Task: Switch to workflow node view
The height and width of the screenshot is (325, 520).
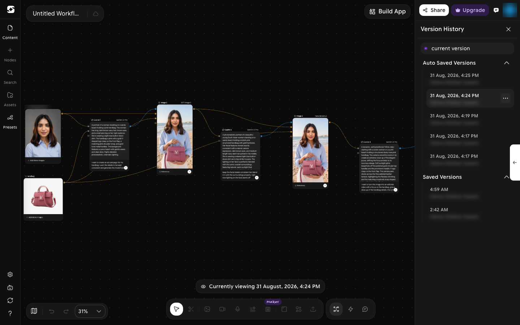Action: pos(336,309)
